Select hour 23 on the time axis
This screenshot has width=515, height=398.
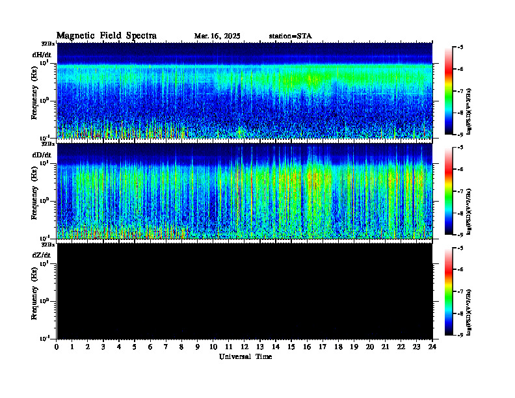coord(416,347)
